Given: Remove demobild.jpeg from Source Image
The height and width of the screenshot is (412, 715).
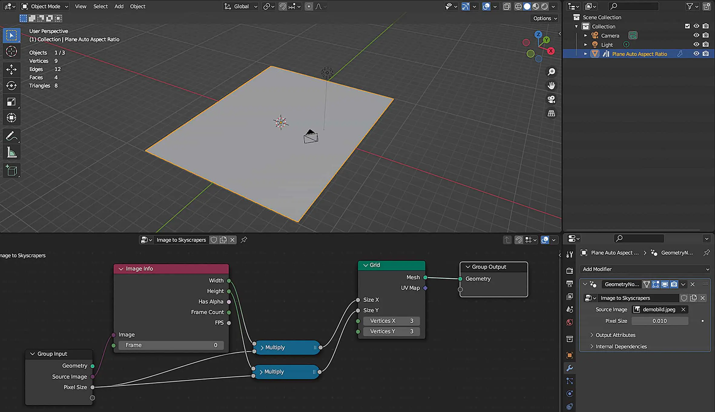Looking at the screenshot, I should tap(683, 309).
